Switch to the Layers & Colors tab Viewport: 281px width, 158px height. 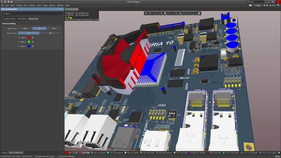pyautogui.click(x=10, y=19)
